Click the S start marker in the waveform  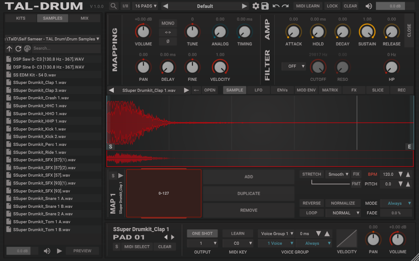pos(111,147)
